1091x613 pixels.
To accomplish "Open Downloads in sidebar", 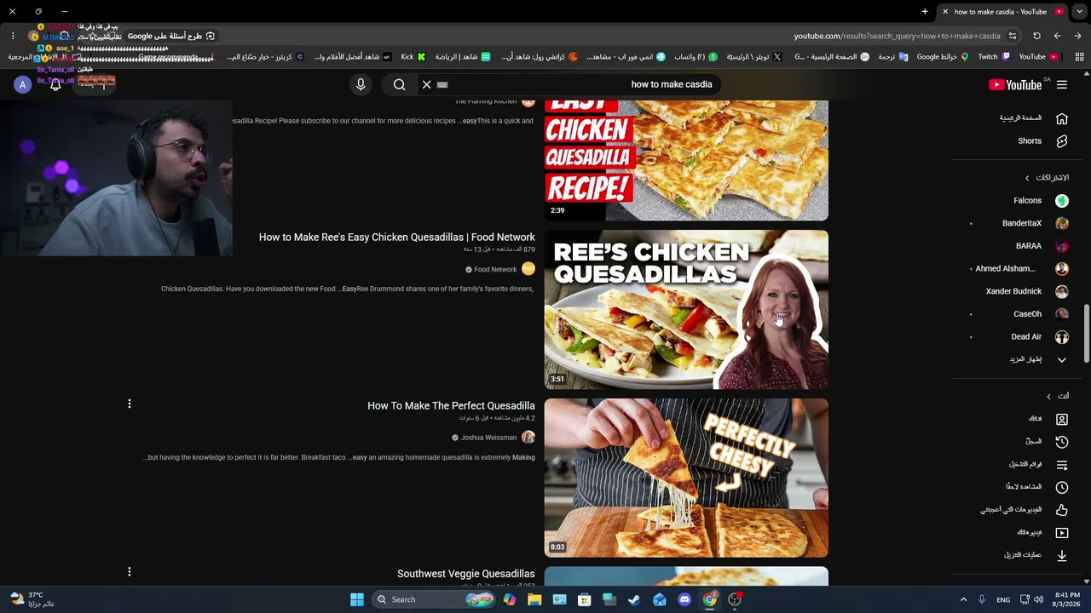I will pos(1062,555).
